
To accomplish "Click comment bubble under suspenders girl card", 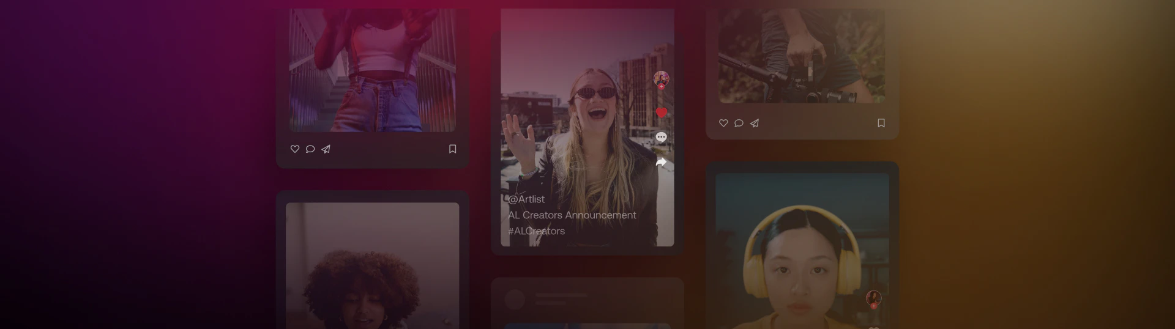I will pos(310,149).
